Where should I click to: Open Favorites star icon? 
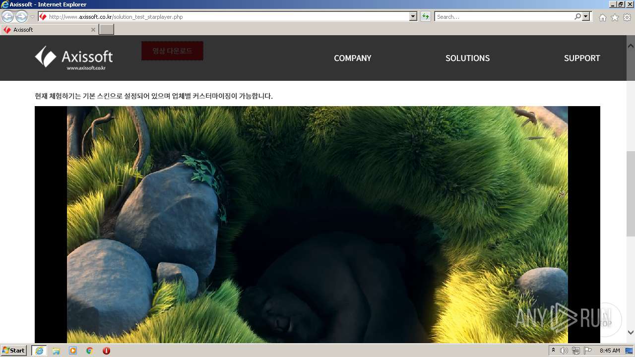(615, 17)
